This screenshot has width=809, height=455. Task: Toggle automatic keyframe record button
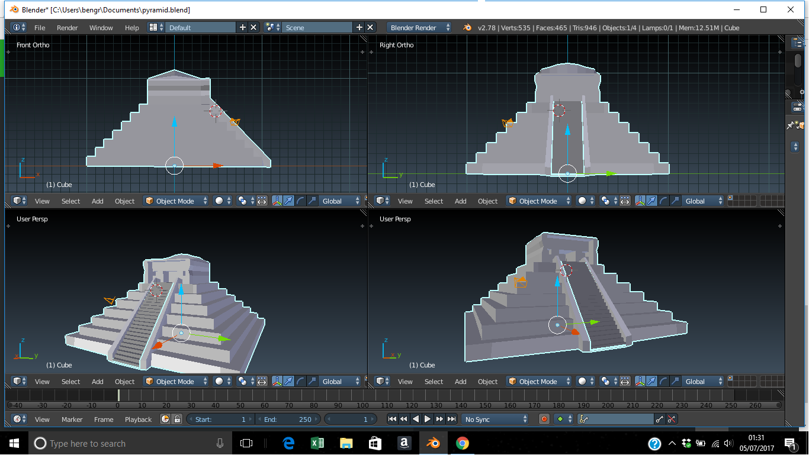[x=544, y=419]
